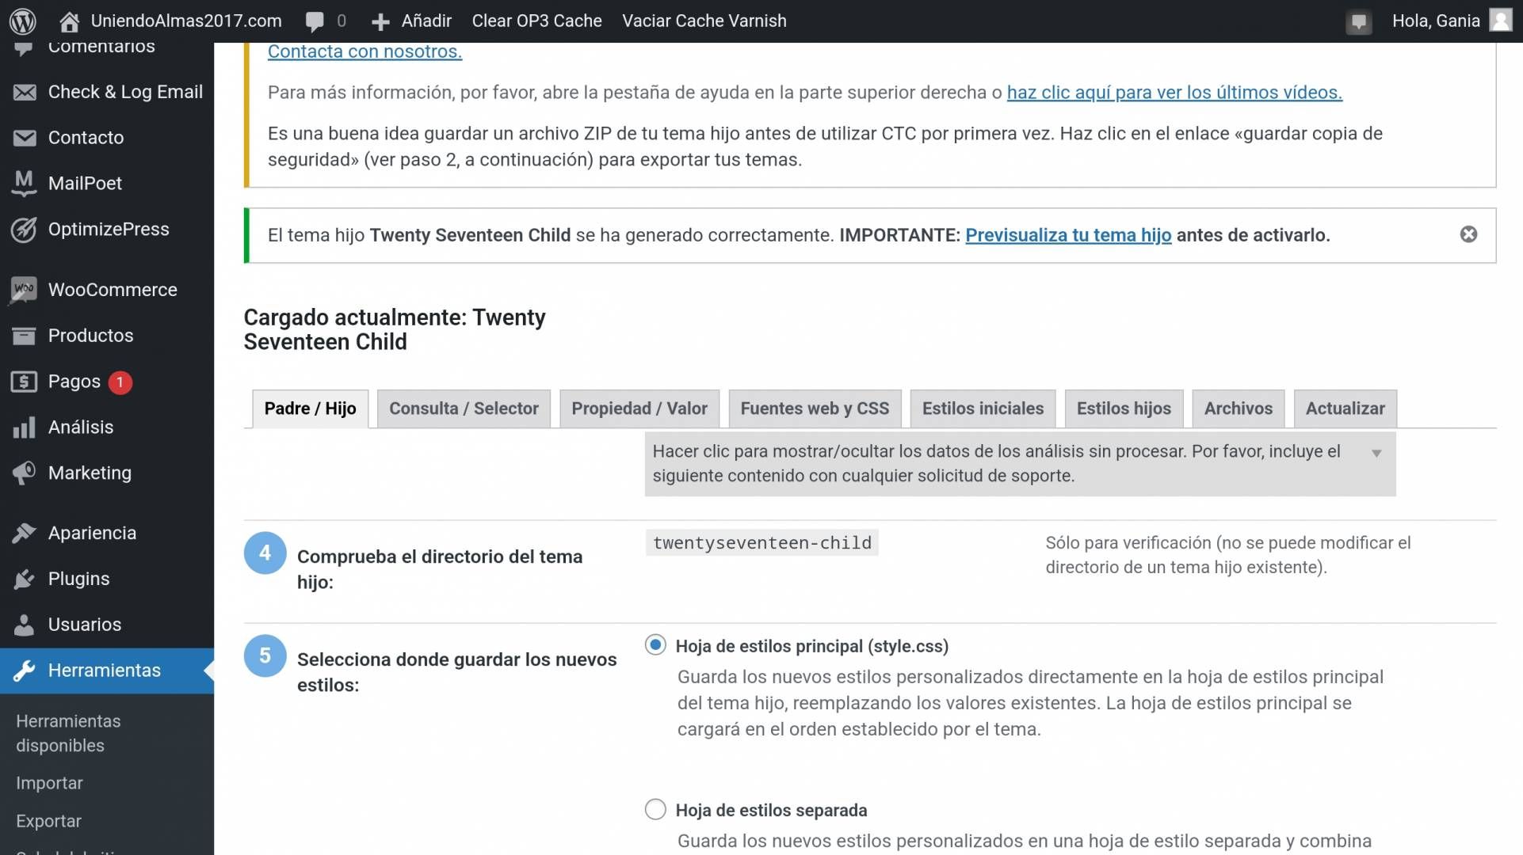
Task: Click the Análisis bar chart icon
Action: pyautogui.click(x=25, y=427)
